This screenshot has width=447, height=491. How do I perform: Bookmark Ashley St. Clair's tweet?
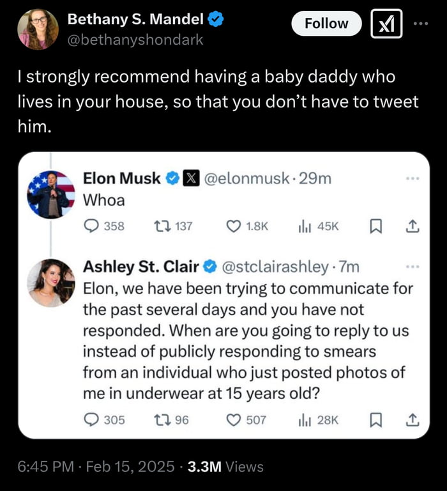[x=377, y=419]
